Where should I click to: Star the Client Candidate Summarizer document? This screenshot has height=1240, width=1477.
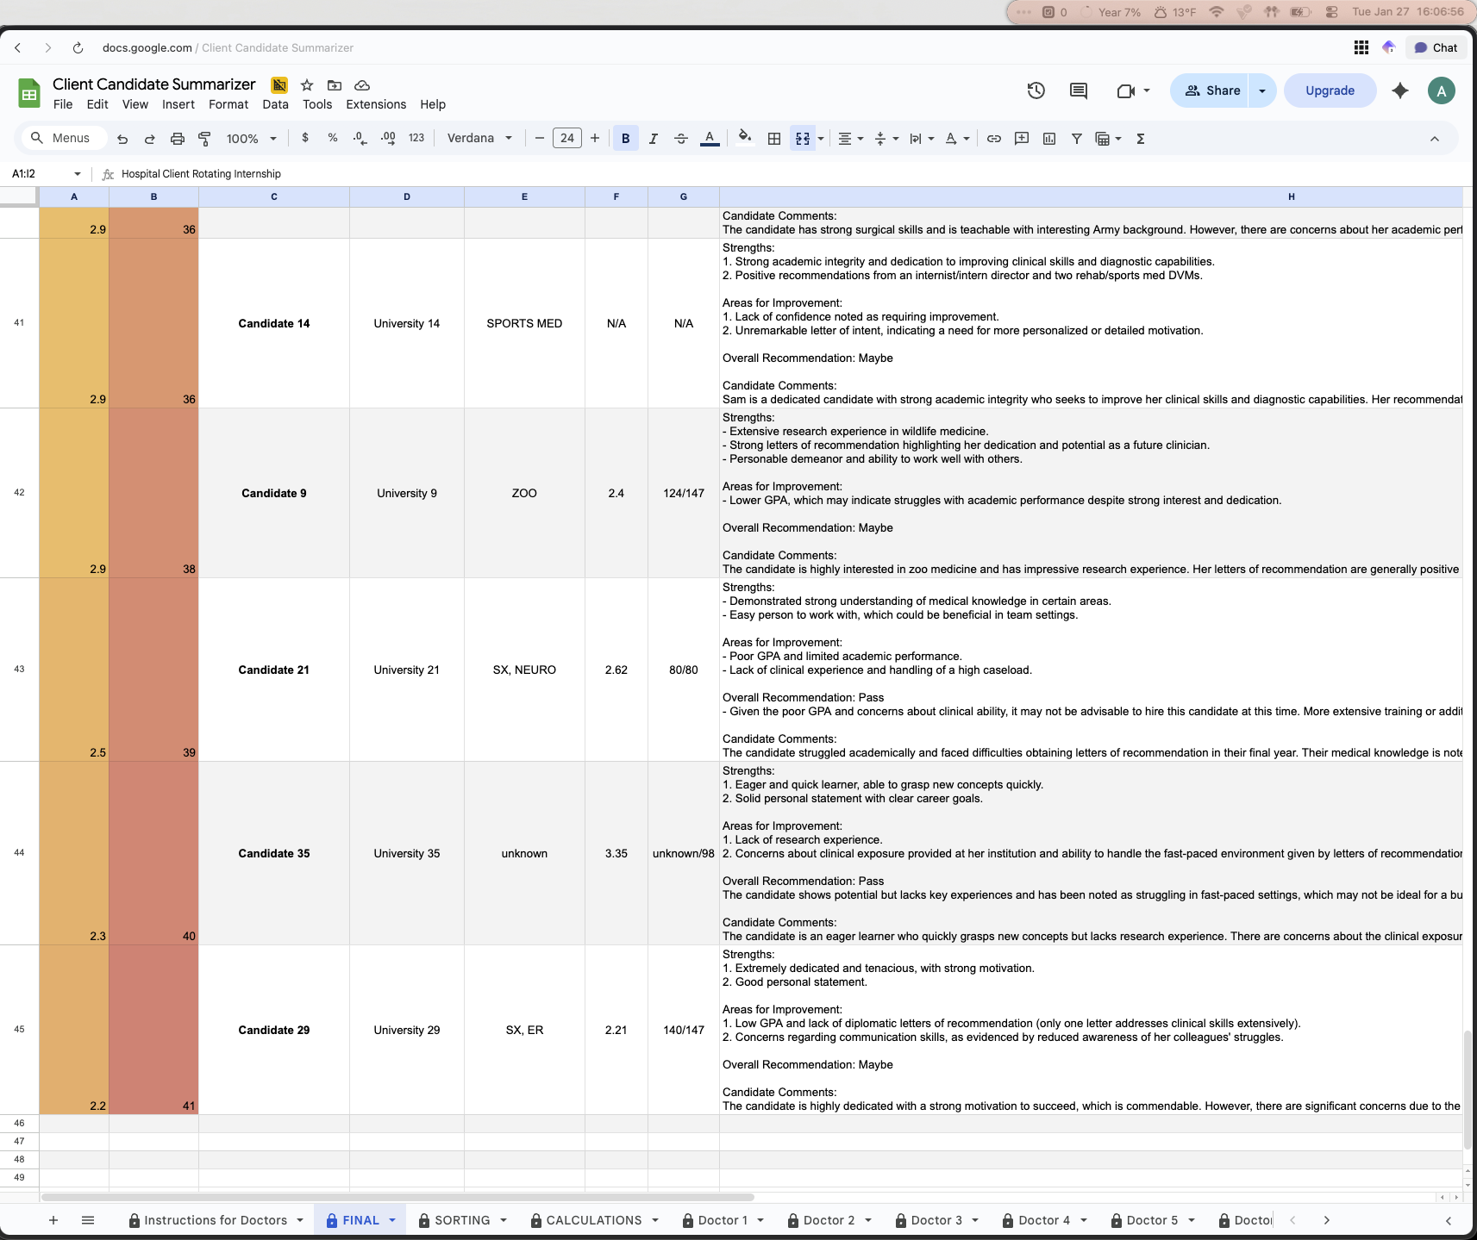click(x=306, y=85)
